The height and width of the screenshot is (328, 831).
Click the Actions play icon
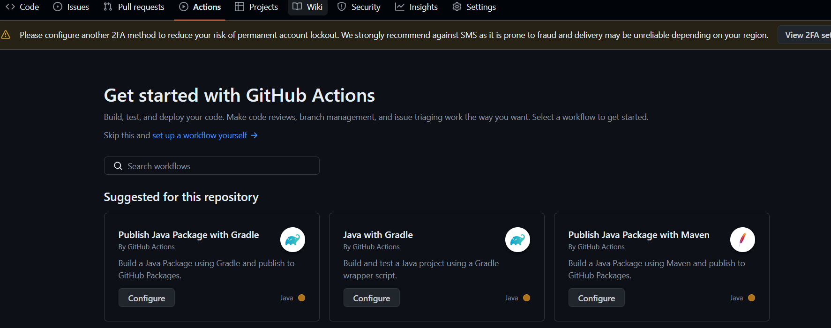(x=184, y=7)
